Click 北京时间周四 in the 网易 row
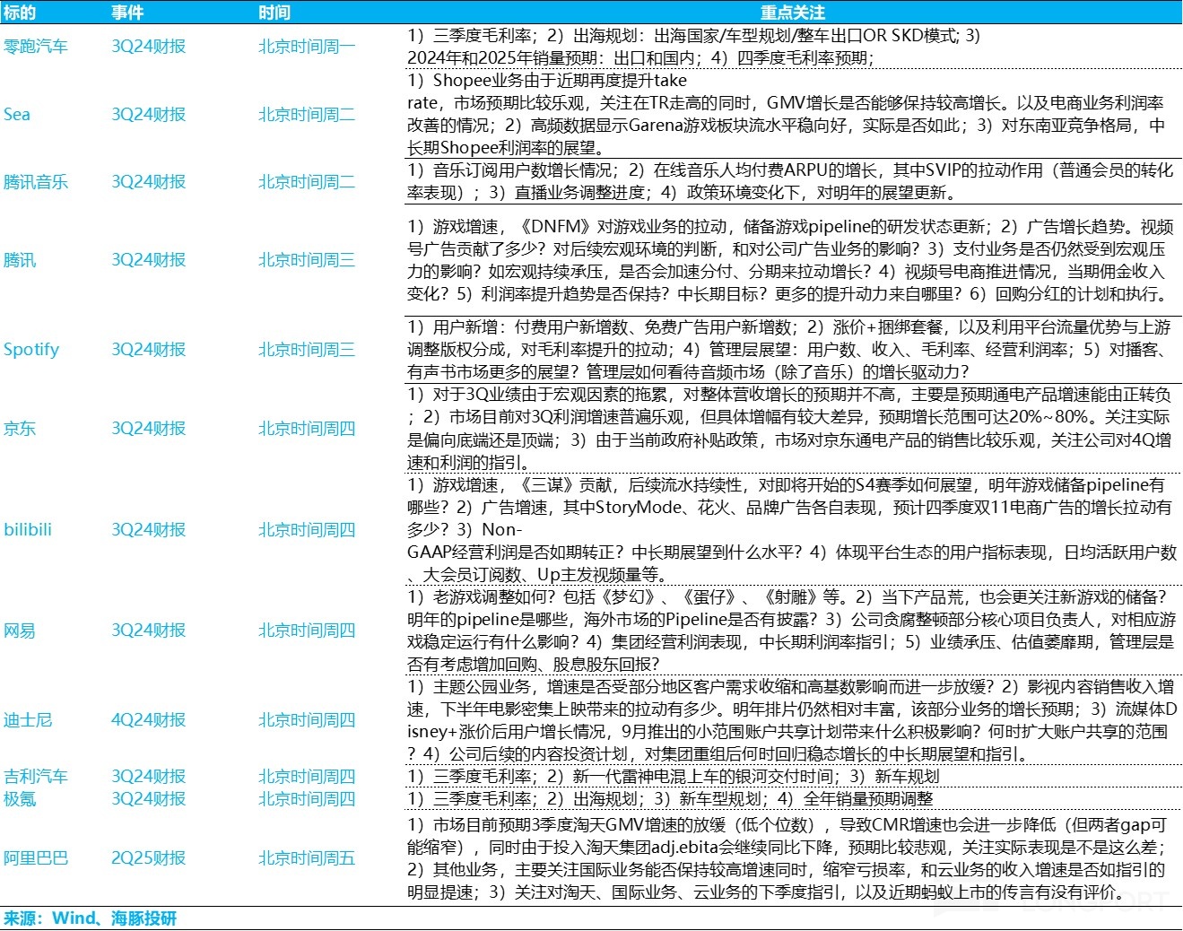Screen dimensions: 1183x931 [307, 631]
